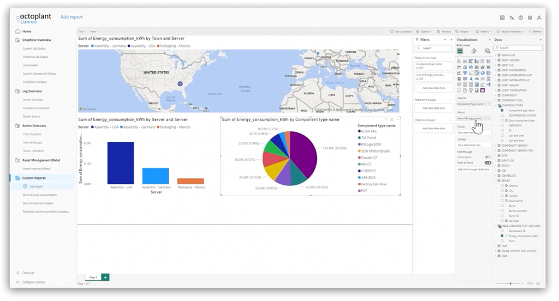559x301 pixels.
Task: Open the apps grid icon in header
Action: tap(502, 17)
